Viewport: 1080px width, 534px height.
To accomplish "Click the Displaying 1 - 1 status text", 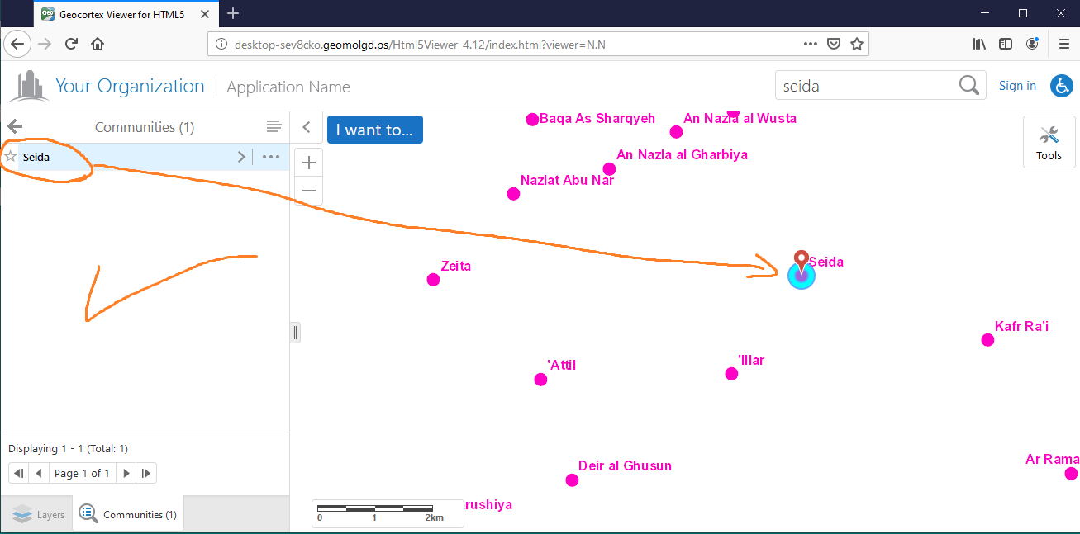I will [68, 449].
